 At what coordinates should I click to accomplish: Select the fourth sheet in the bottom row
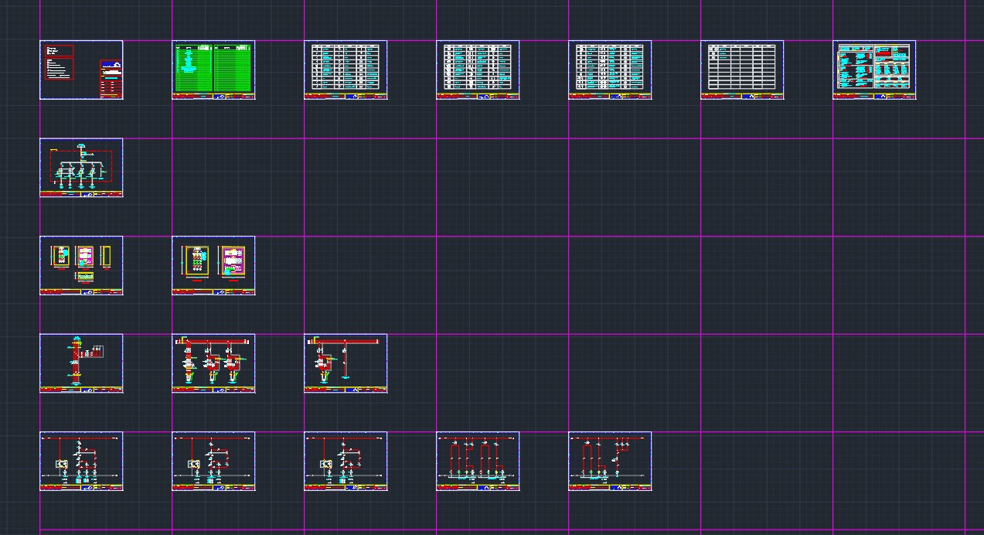[x=478, y=461]
